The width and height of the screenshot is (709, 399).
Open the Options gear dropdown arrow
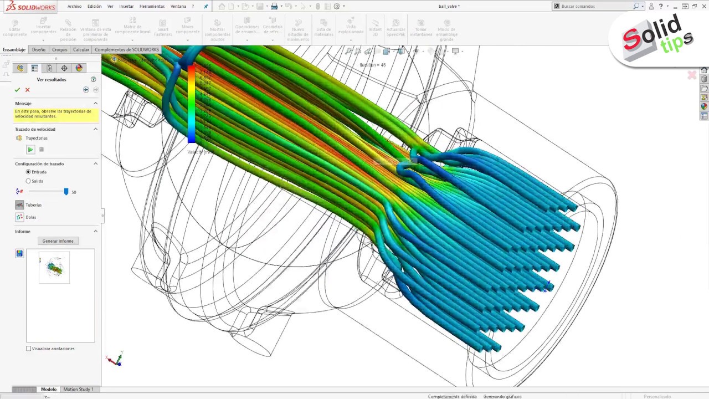344,6
